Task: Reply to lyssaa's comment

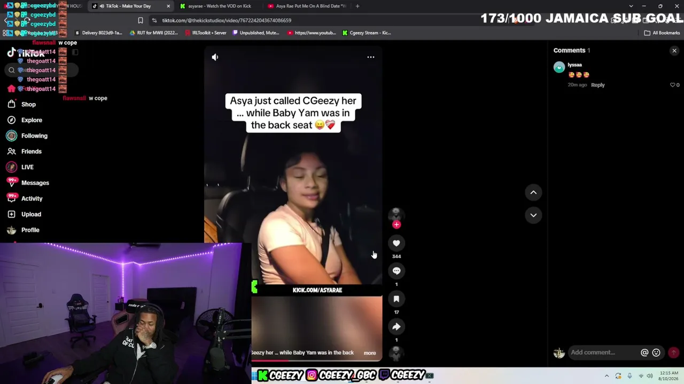Action: pos(598,85)
